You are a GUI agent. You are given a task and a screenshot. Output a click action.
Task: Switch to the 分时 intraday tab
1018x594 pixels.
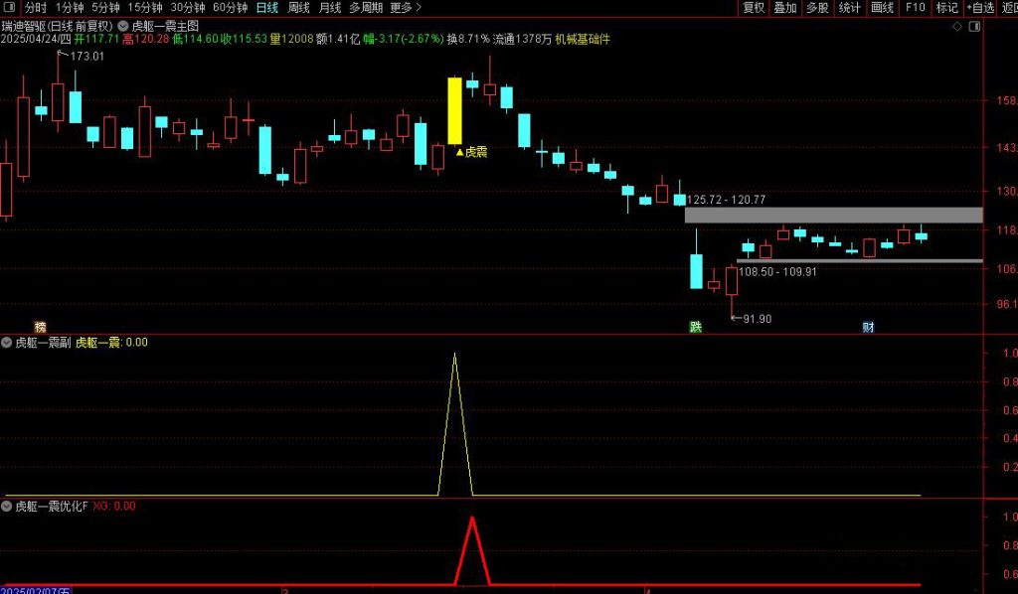click(x=36, y=7)
